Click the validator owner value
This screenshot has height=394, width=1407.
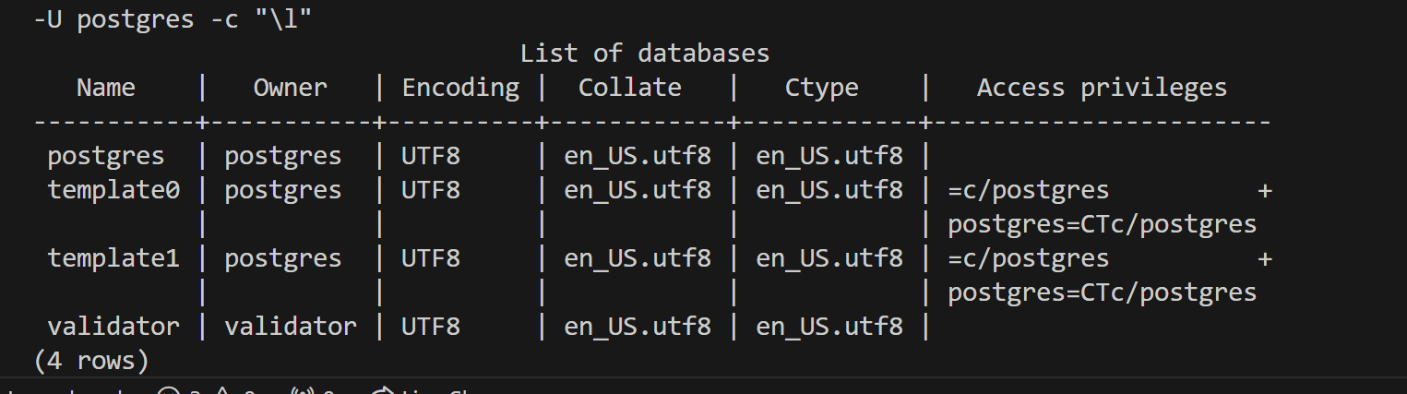[291, 326]
